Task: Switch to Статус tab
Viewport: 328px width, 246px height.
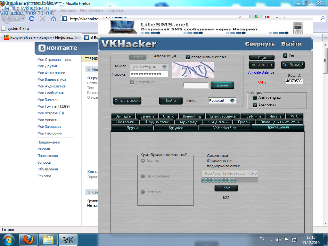Action: click(168, 116)
